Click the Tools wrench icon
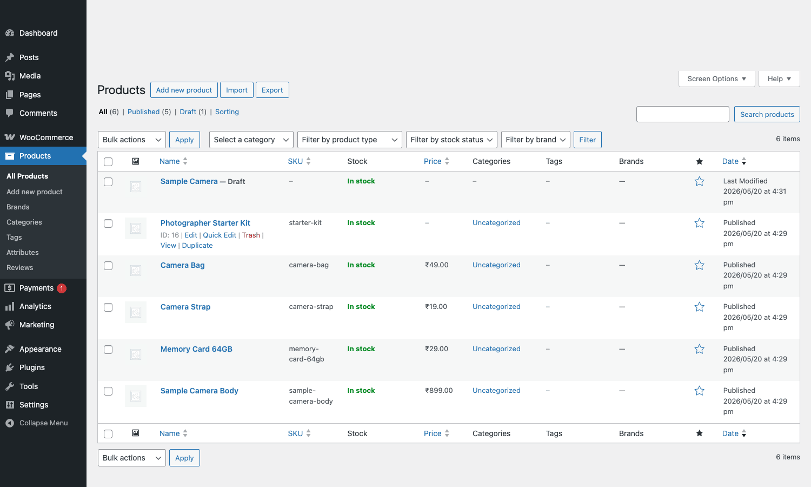Image resolution: width=811 pixels, height=487 pixels. (10, 386)
